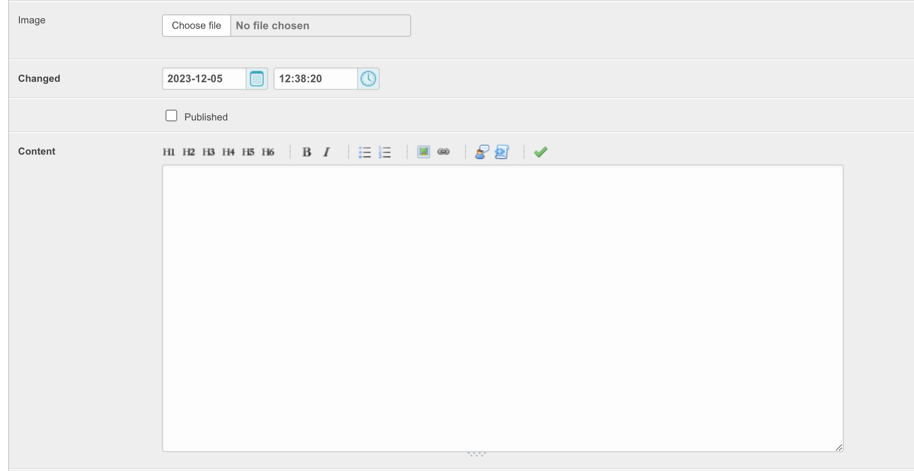The image size is (914, 471).
Task: Apply the H6 heading format
Action: [268, 152]
